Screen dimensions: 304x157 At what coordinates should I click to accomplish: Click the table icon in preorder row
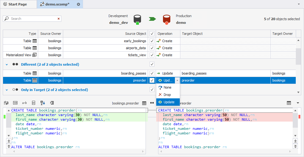35,80
